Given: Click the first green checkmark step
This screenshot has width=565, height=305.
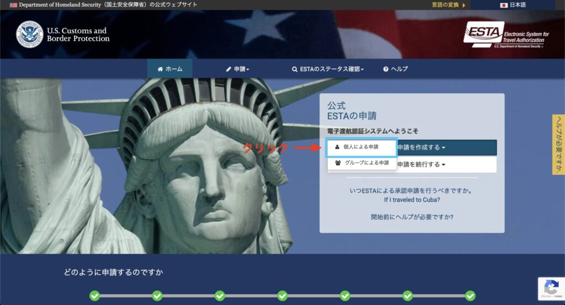Looking at the screenshot, I should tap(94, 296).
